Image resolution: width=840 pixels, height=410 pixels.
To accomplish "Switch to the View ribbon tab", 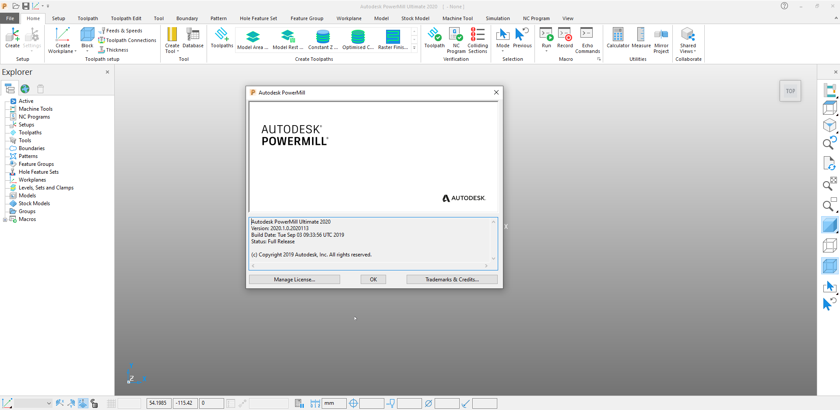I will click(x=568, y=18).
